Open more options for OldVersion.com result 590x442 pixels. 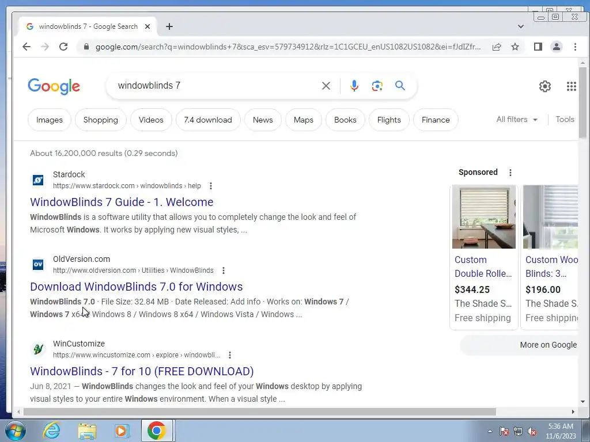[224, 270]
